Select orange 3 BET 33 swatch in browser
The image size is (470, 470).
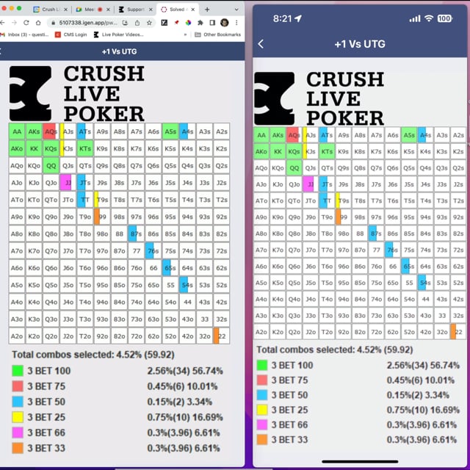coord(18,448)
